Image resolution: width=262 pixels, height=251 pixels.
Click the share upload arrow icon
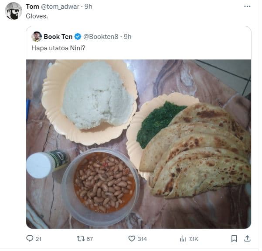247,239
